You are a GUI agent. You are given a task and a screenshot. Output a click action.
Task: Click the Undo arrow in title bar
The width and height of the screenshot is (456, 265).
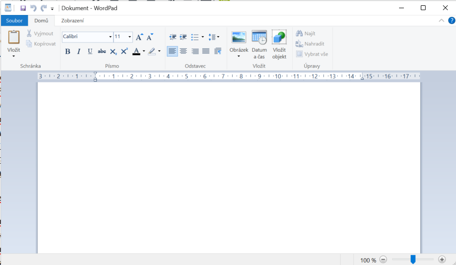tap(33, 8)
